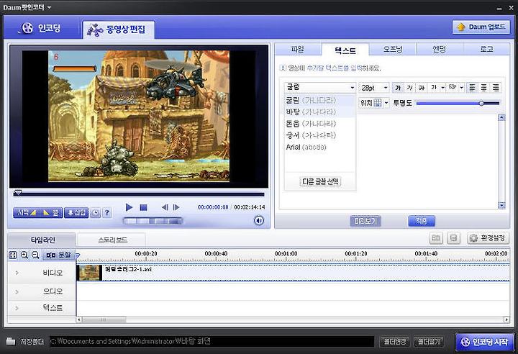Expand the 텍스트 track
518x354 pixels.
click(x=17, y=309)
